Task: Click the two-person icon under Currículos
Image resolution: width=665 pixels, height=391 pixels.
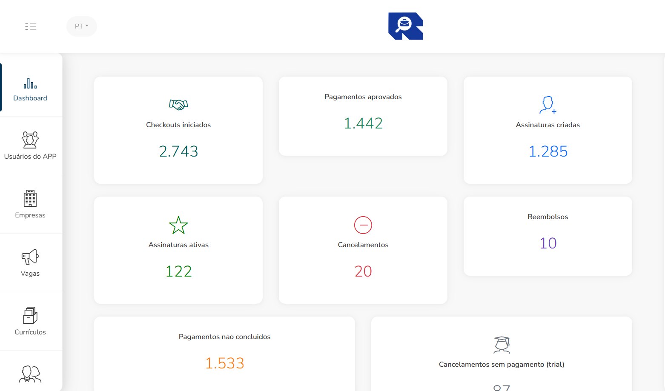Action: (30, 374)
